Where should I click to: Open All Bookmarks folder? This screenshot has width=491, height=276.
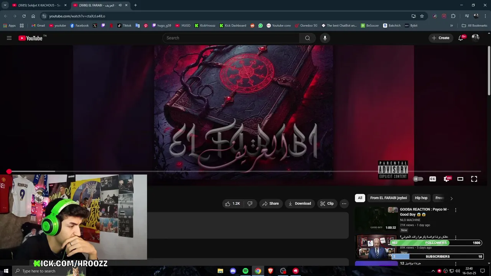(x=475, y=26)
